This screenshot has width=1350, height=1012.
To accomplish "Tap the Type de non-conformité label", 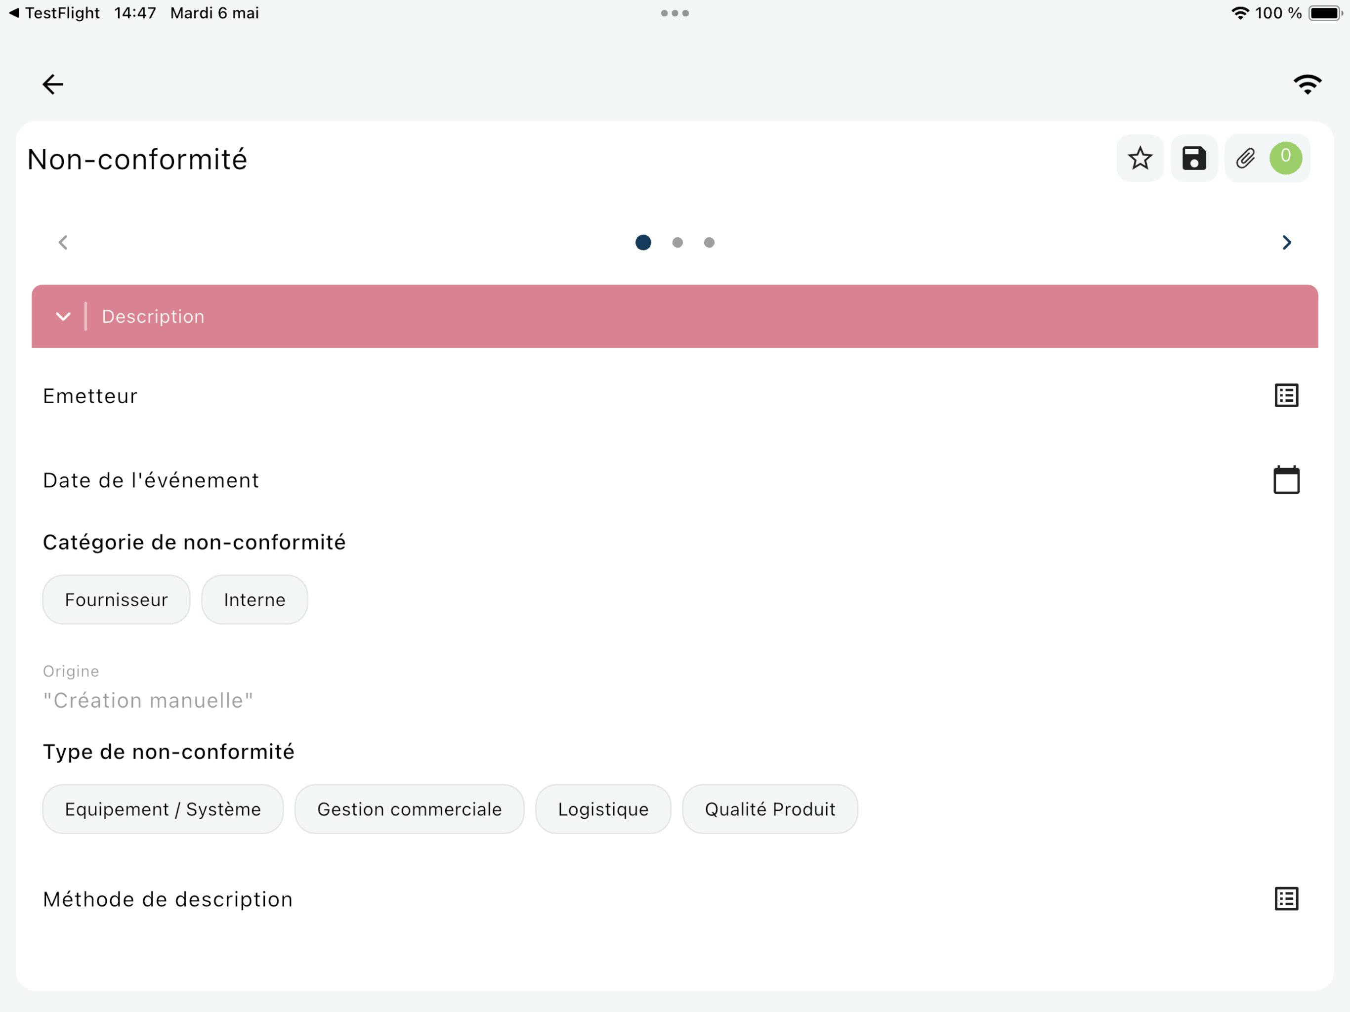I will pyautogui.click(x=169, y=752).
